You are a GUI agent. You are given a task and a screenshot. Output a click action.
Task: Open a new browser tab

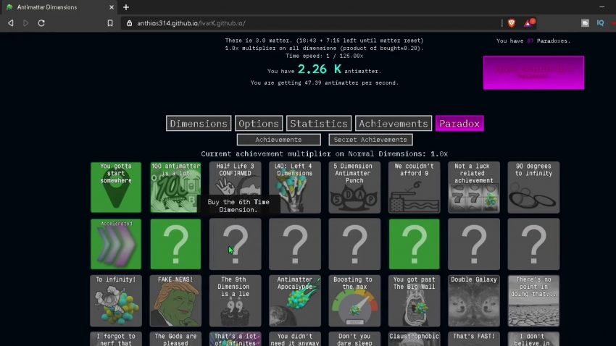coord(125,7)
